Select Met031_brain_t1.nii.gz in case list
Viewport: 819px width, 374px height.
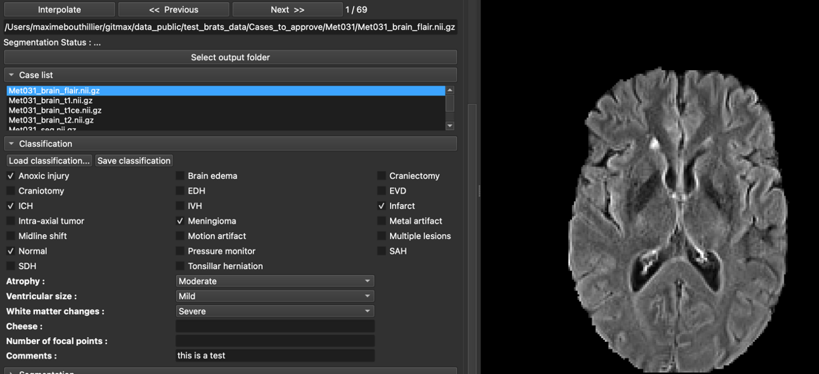pyautogui.click(x=225, y=100)
